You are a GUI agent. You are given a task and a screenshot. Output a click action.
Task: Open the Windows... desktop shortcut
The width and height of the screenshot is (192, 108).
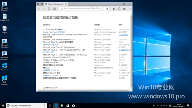pos(4,67)
